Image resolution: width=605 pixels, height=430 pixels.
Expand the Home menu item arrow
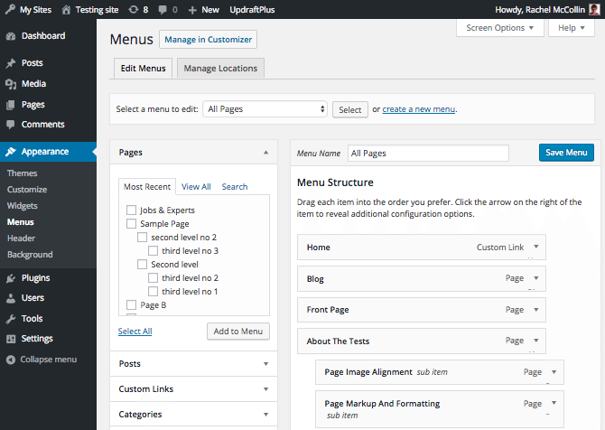coord(536,247)
